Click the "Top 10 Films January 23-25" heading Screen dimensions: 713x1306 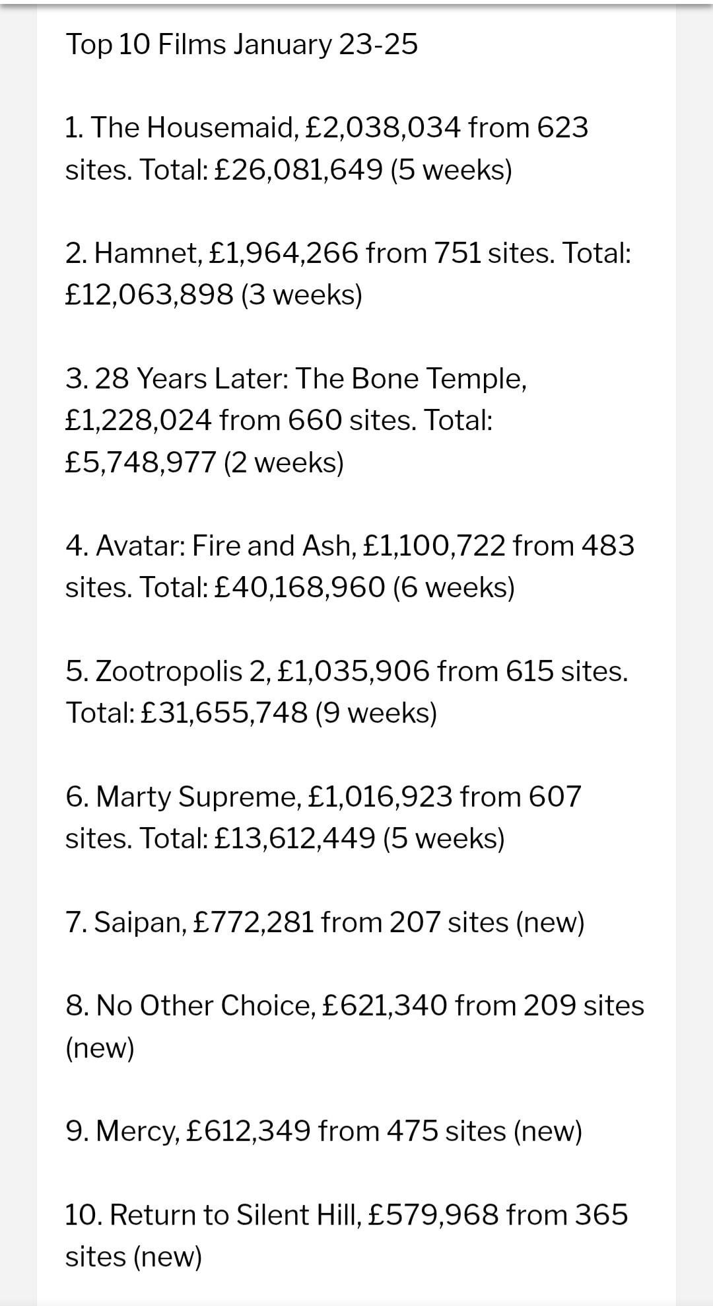[x=242, y=45]
